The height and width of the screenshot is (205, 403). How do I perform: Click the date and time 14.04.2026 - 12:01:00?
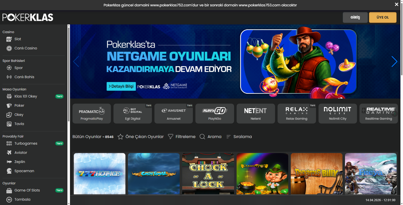(380, 200)
